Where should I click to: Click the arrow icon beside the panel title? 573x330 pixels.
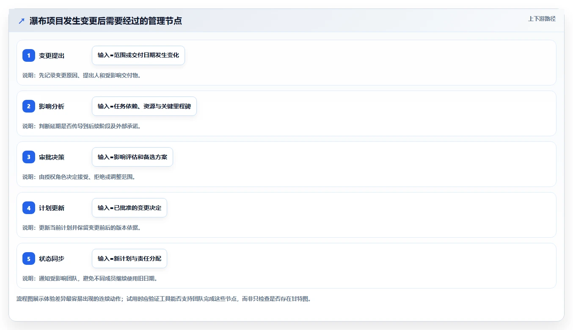(x=22, y=21)
